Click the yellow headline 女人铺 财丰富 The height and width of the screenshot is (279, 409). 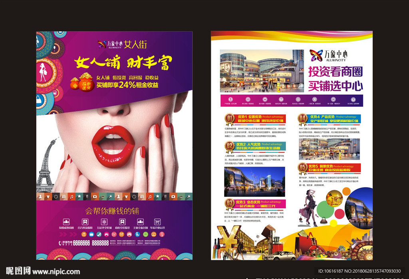point(123,63)
